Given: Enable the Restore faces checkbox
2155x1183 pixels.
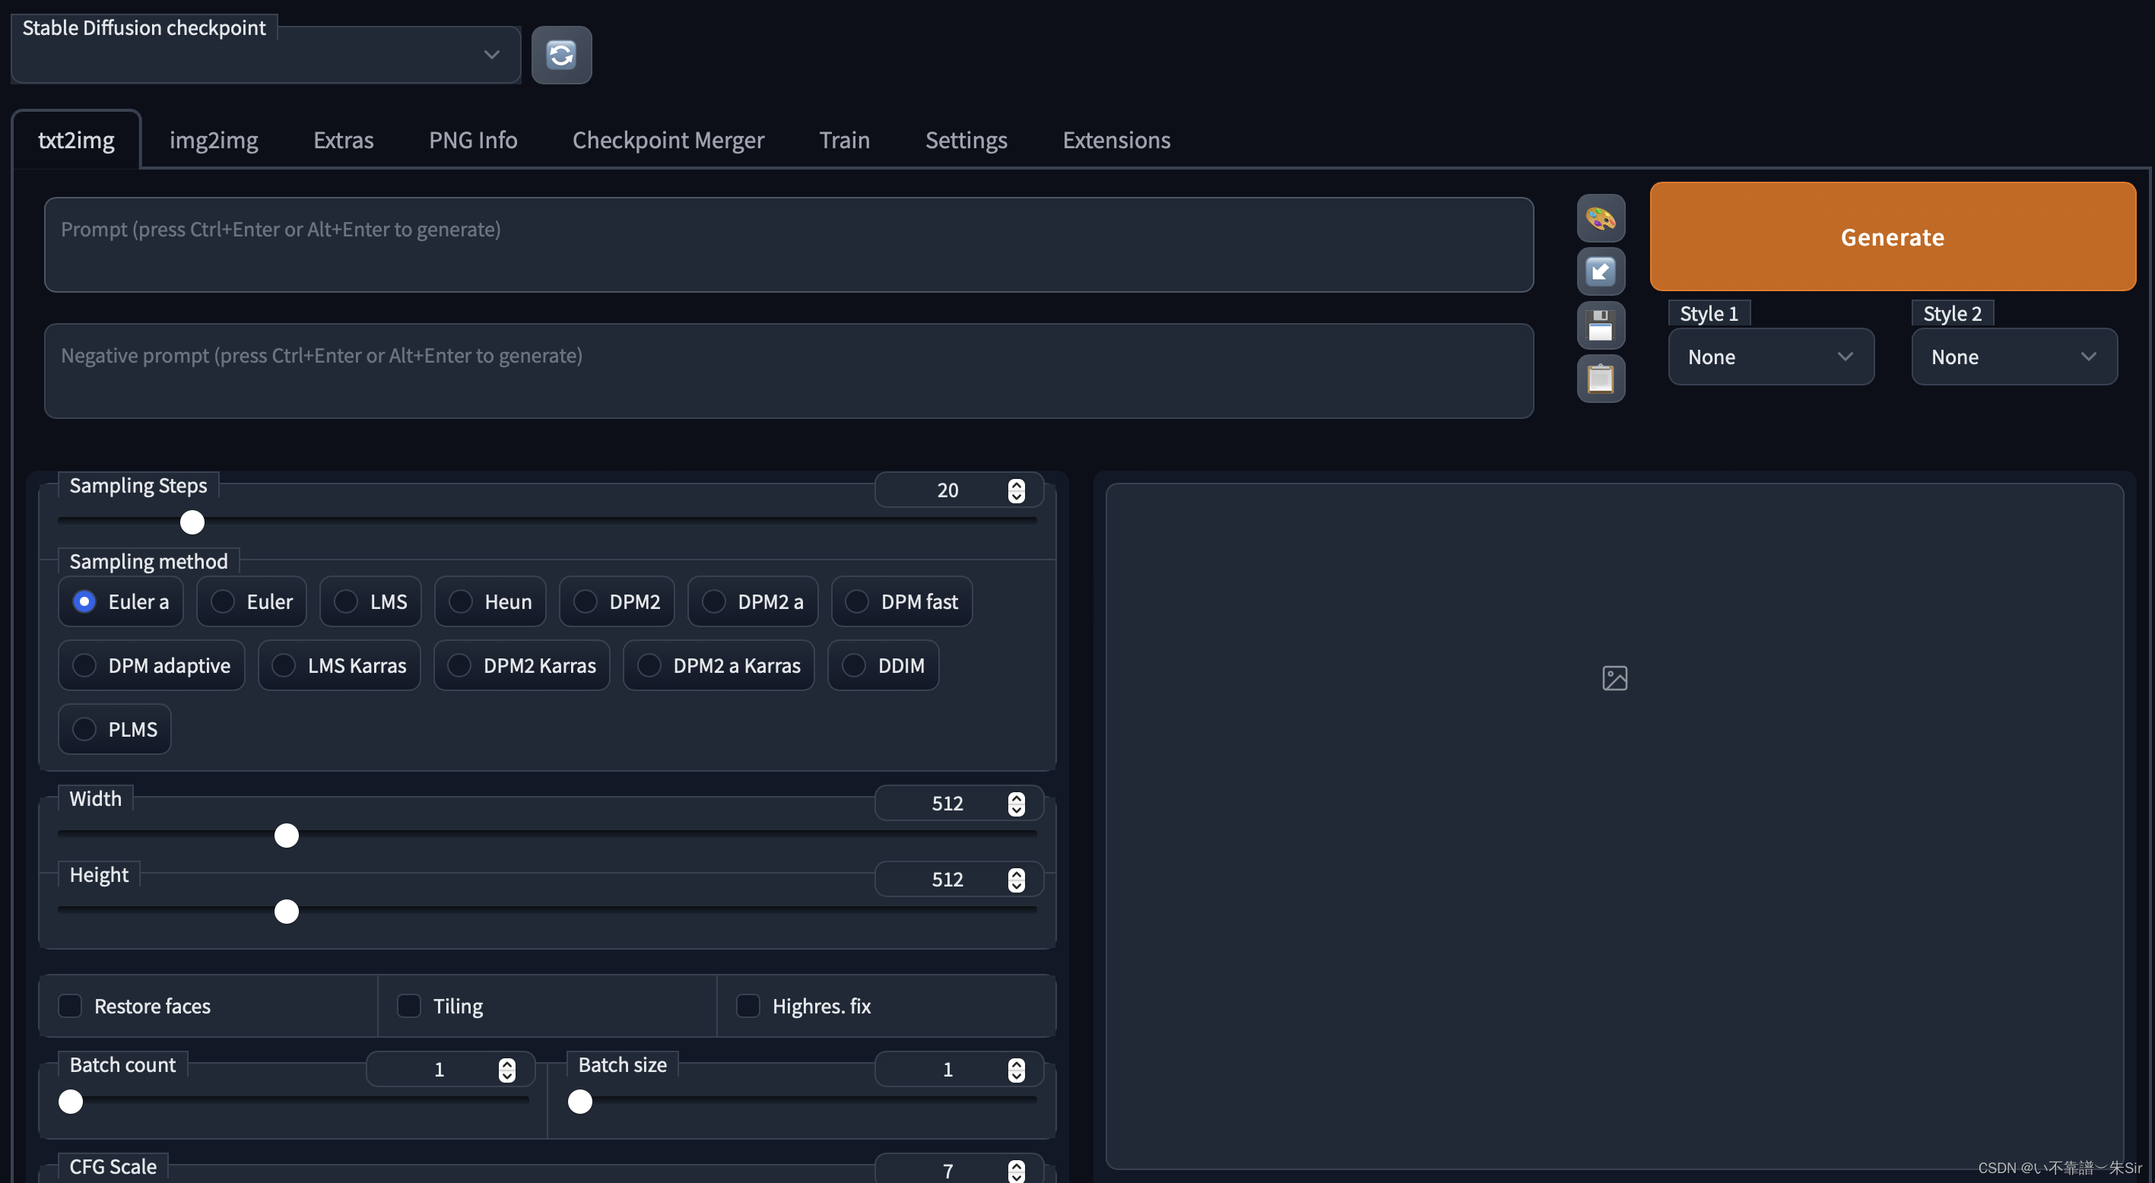Looking at the screenshot, I should (70, 1006).
